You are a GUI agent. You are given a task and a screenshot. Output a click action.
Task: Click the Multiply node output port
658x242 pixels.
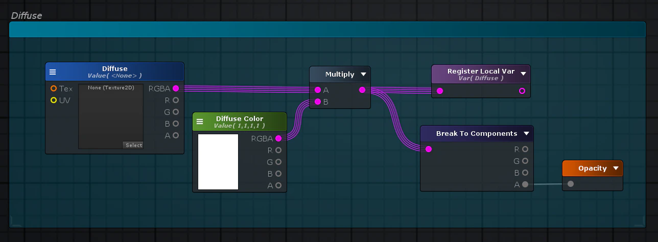(x=362, y=90)
